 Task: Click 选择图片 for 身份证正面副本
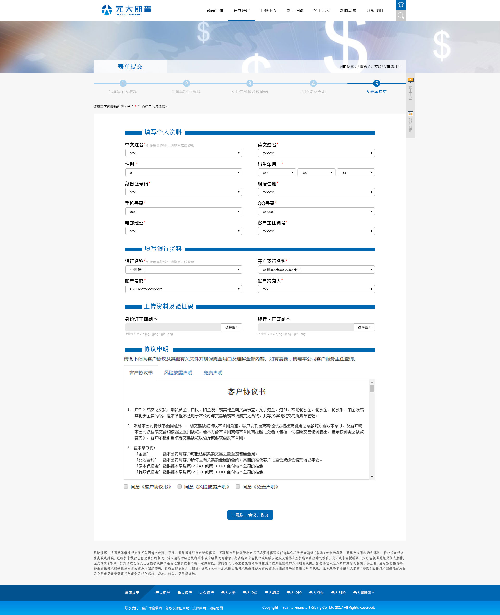pyautogui.click(x=232, y=327)
